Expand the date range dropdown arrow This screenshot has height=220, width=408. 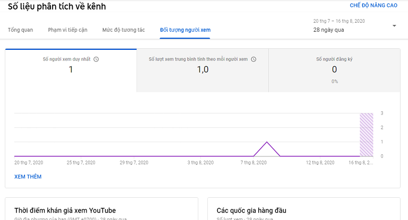(394, 26)
